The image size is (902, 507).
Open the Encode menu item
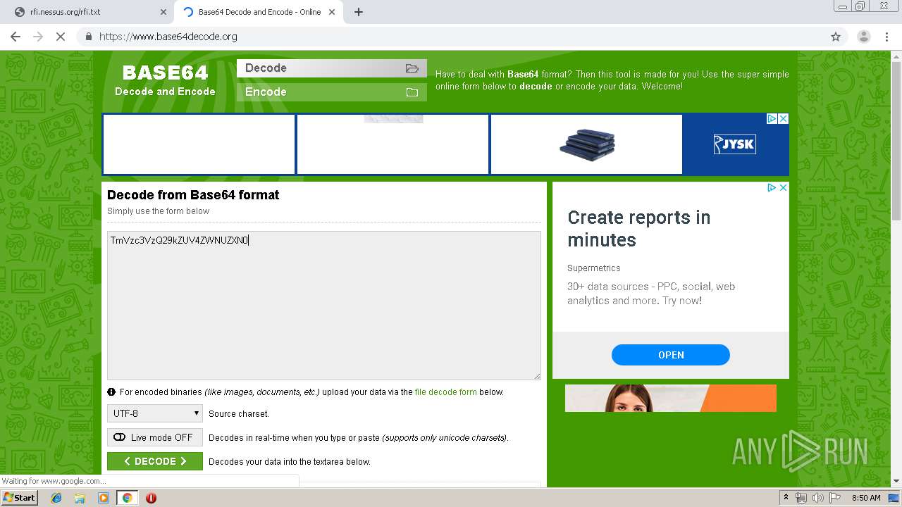point(332,92)
